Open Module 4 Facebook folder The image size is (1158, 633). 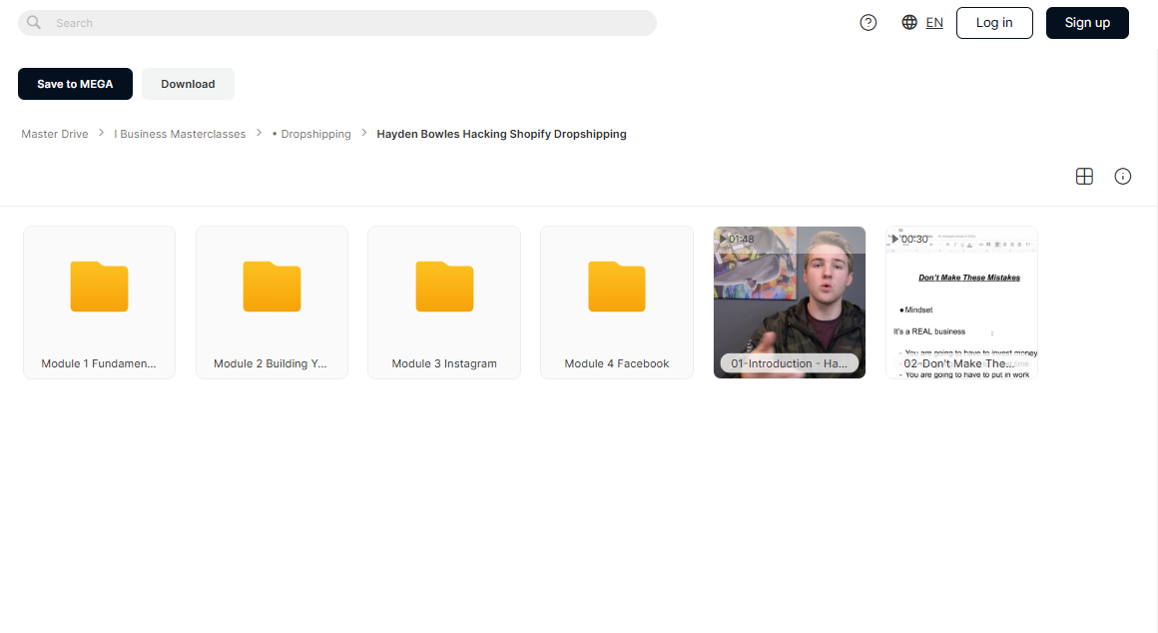click(617, 303)
